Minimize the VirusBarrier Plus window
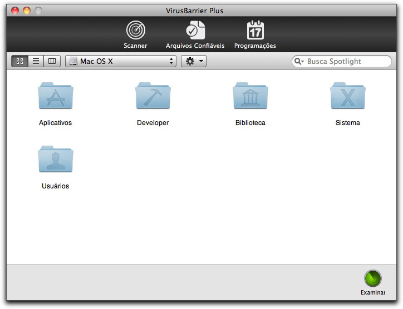Viewport: 403px width, 309px height. 27,11
